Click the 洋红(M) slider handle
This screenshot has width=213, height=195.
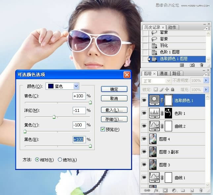click(54, 117)
